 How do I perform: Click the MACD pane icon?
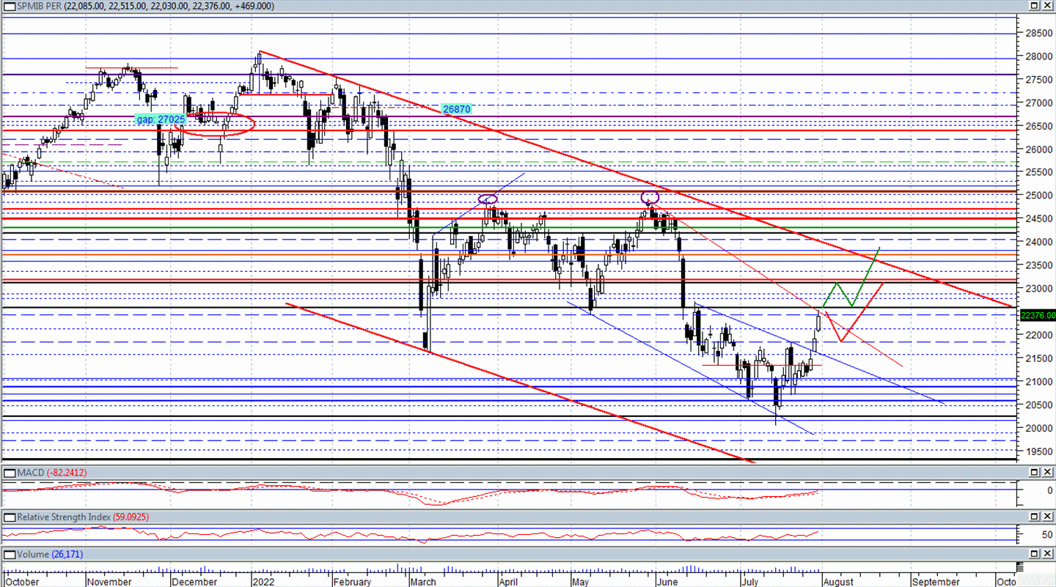click(8, 473)
